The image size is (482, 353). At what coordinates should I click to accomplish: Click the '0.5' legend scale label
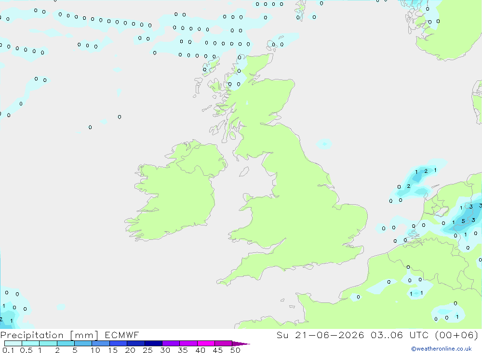(x=26, y=350)
